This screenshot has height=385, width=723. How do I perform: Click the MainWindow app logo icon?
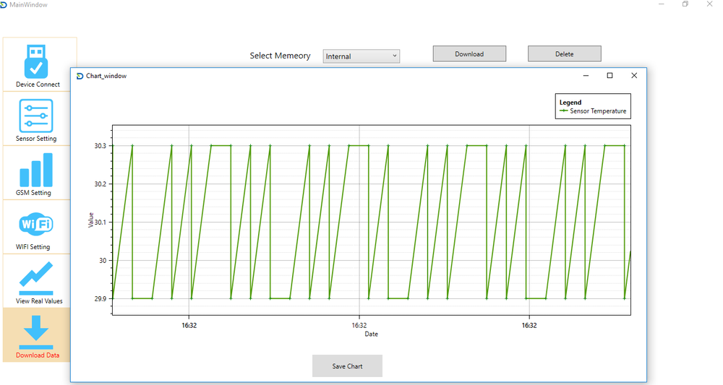tap(4, 4)
